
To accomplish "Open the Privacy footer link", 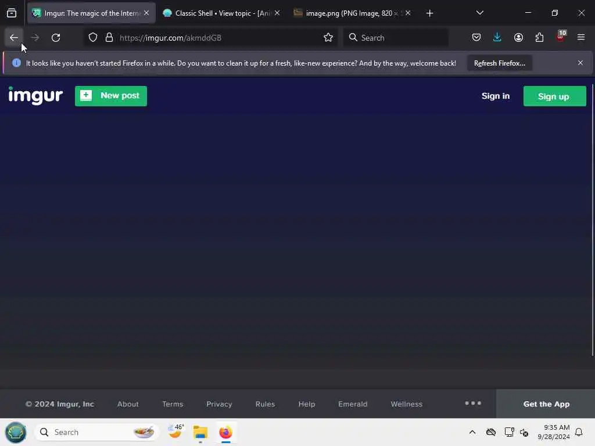I will tap(219, 404).
